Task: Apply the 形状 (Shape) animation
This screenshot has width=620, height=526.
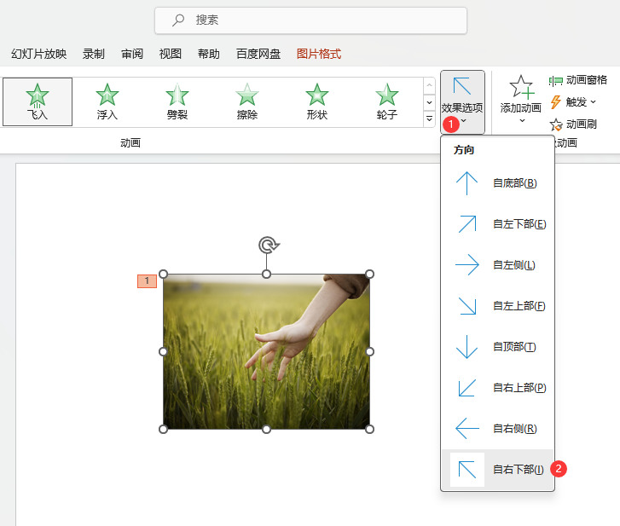Action: click(317, 102)
